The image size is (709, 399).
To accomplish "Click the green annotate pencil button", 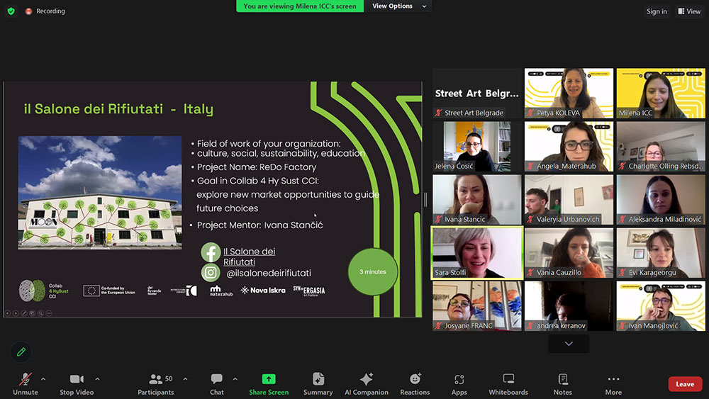I will click(21, 352).
